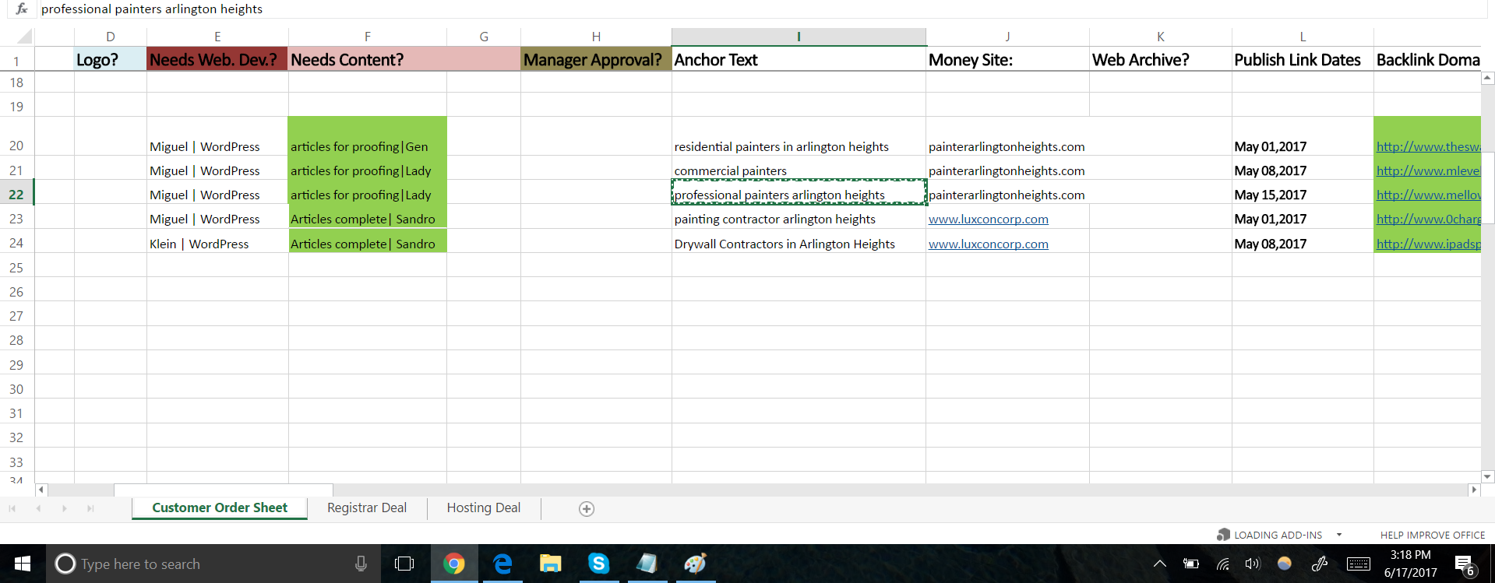Open the Paint app from the taskbar
This screenshot has height=583, width=1495.
[695, 564]
